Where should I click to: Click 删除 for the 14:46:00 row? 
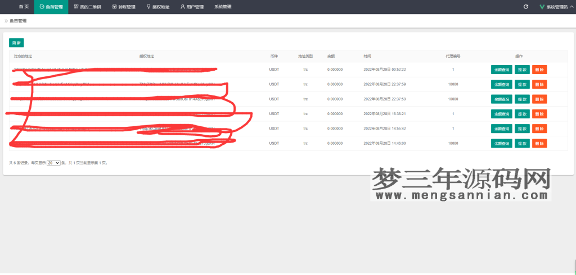(x=539, y=143)
